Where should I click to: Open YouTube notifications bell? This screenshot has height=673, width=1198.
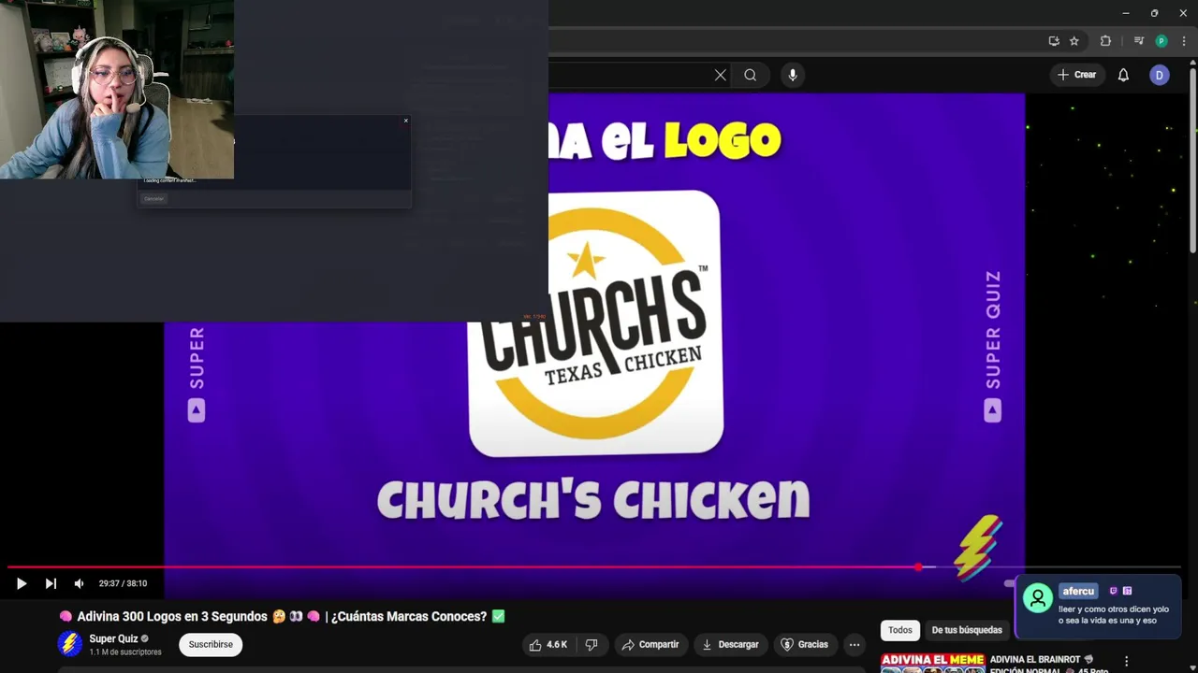pos(1123,75)
